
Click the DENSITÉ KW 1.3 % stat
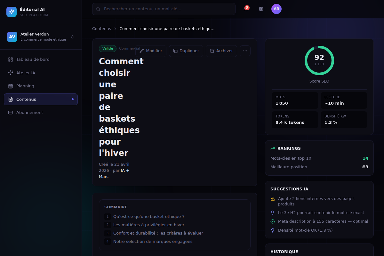(344, 120)
